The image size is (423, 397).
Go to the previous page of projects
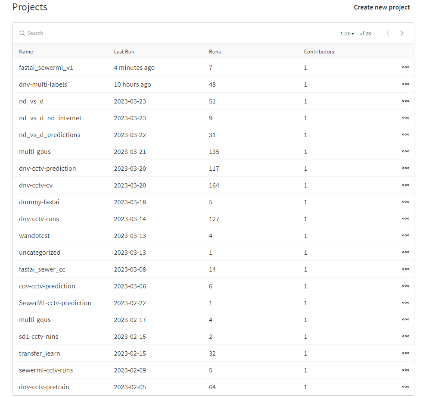[x=388, y=33]
